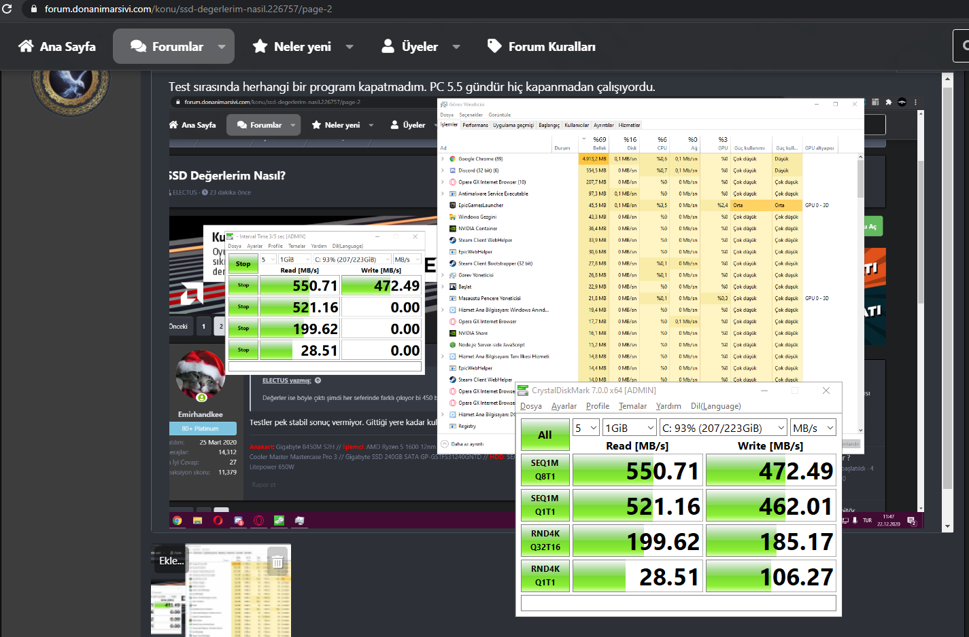The height and width of the screenshot is (637, 969).
Task: Open Yardım menu in CrystalDiskMark 7.0.0 x64 window
Action: pos(668,406)
